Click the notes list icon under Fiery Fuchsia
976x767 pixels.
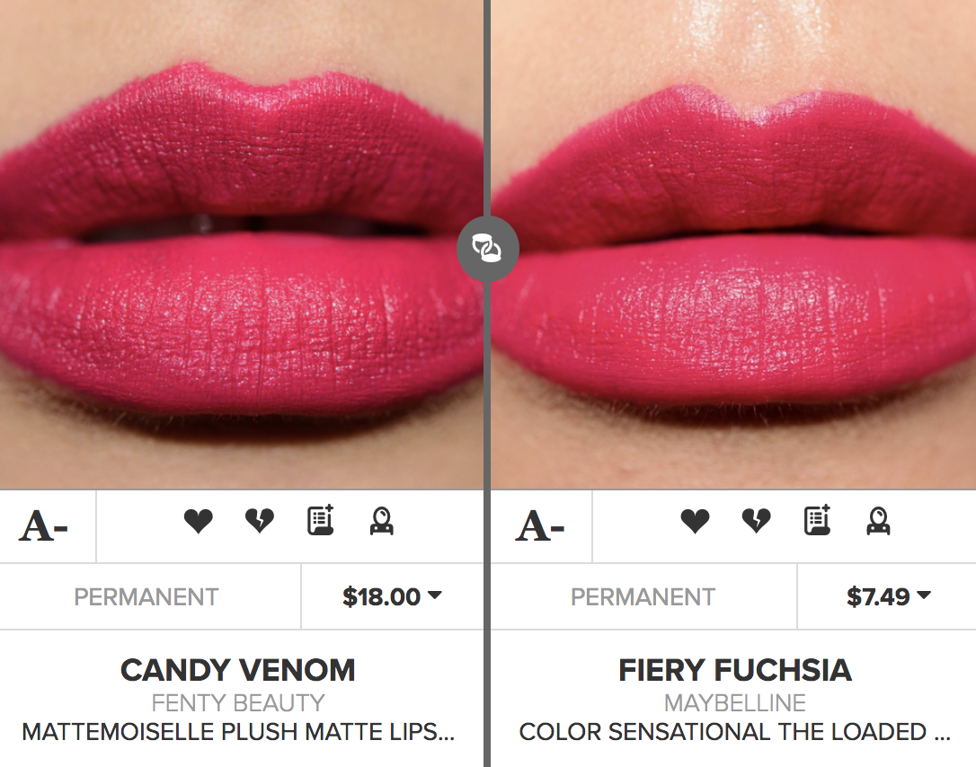(816, 521)
